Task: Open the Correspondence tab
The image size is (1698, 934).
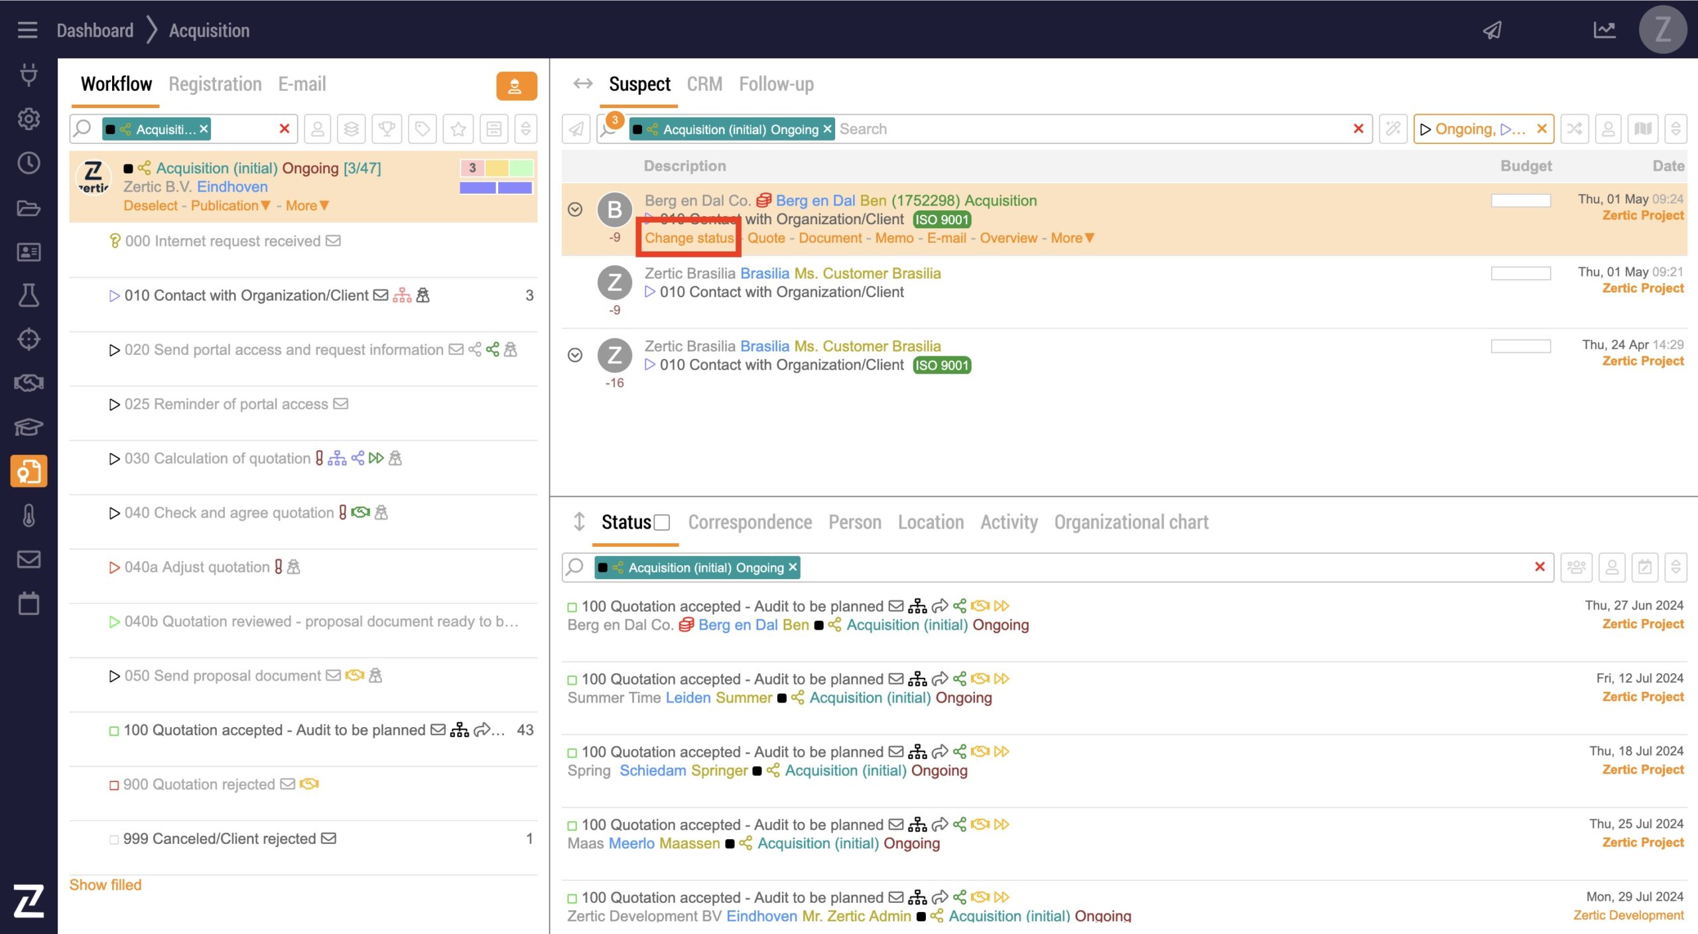Action: 750,523
